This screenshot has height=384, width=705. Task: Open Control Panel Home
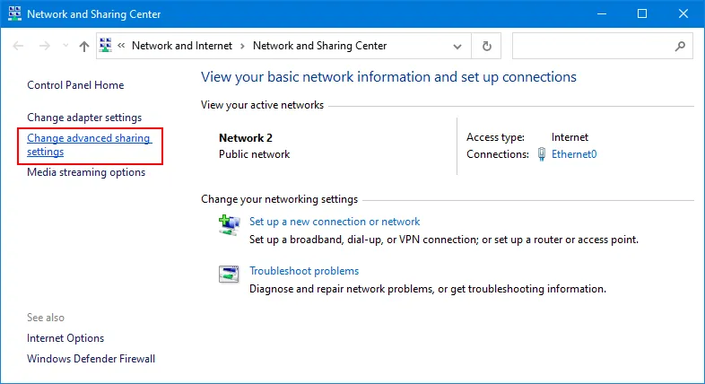coord(75,85)
